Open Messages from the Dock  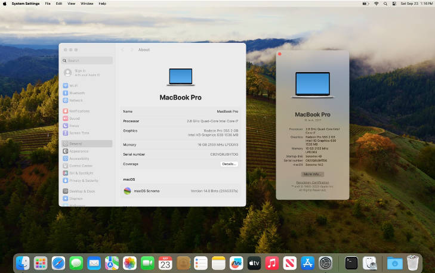coord(76,263)
